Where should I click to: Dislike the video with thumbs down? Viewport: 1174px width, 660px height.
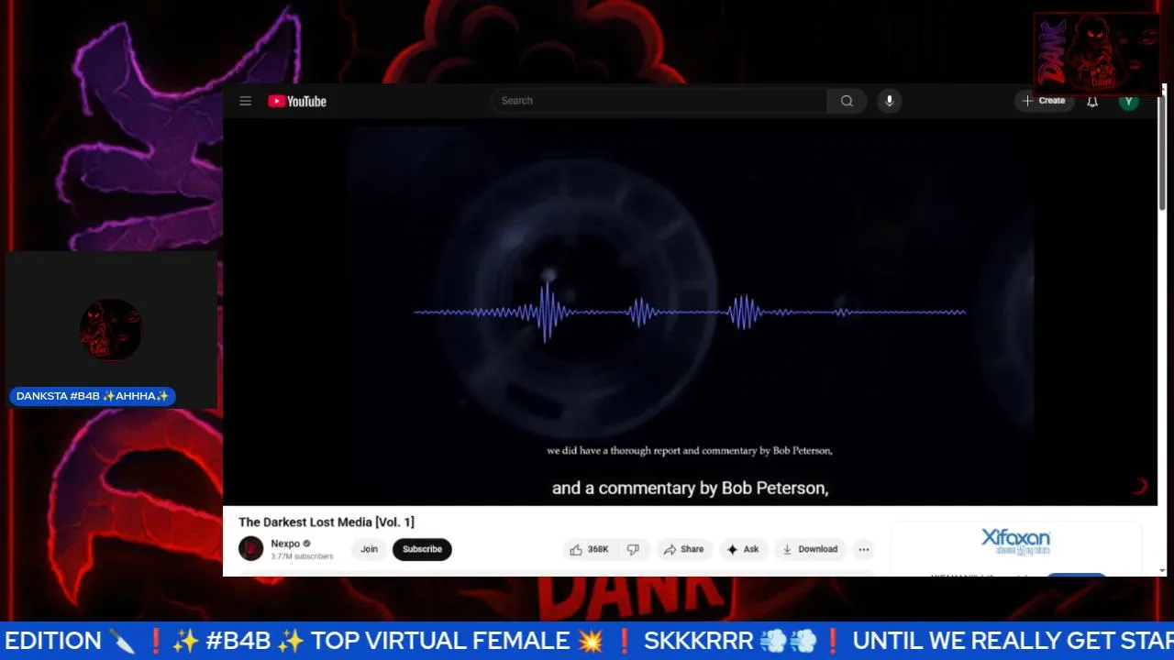(634, 549)
